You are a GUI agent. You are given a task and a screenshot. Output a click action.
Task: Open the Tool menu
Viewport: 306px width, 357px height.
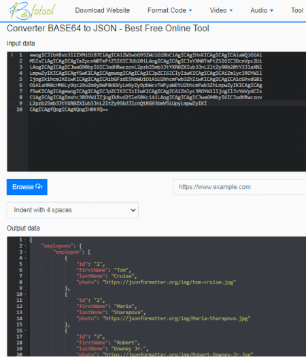(x=297, y=10)
